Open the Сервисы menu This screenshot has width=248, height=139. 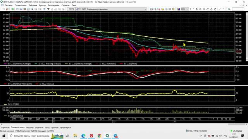tap(65, 5)
